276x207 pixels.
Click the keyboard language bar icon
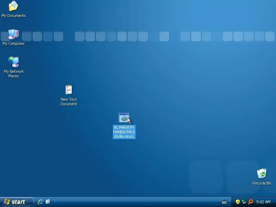point(224,202)
